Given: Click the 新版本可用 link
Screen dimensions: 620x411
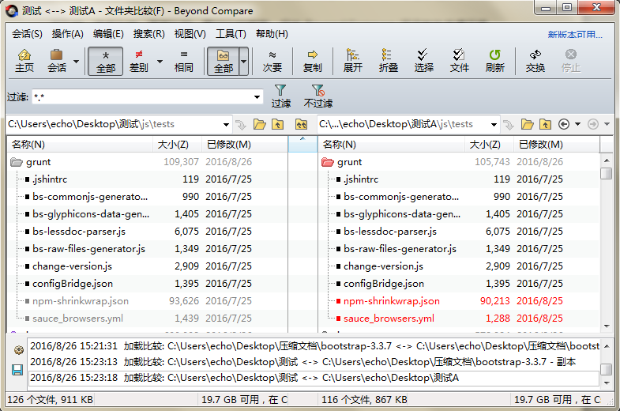Looking at the screenshot, I should (x=575, y=35).
